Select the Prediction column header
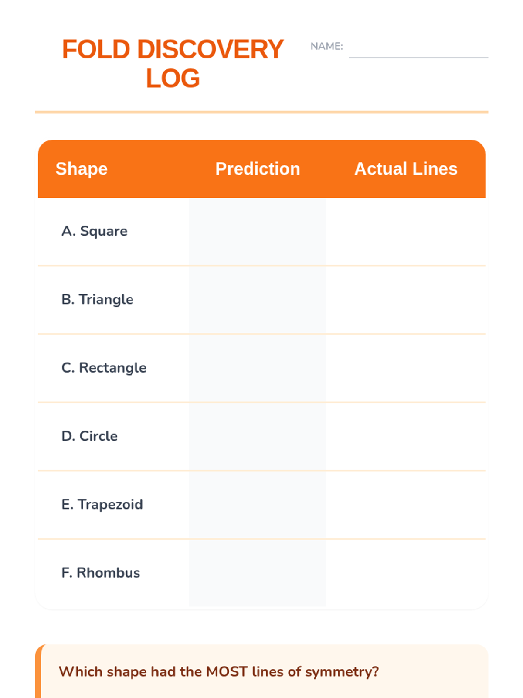523x698 pixels. click(258, 169)
